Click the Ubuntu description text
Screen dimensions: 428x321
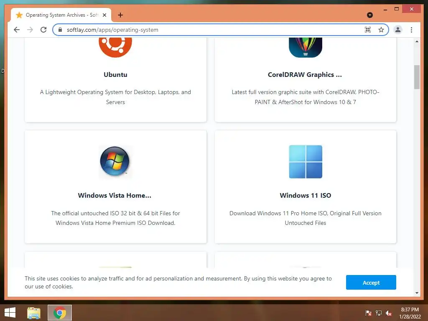(115, 97)
